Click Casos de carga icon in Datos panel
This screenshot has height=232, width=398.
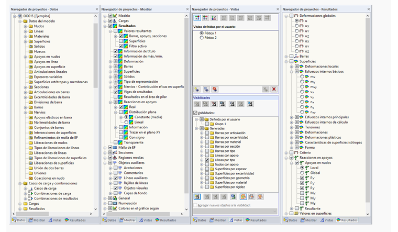point(31,189)
